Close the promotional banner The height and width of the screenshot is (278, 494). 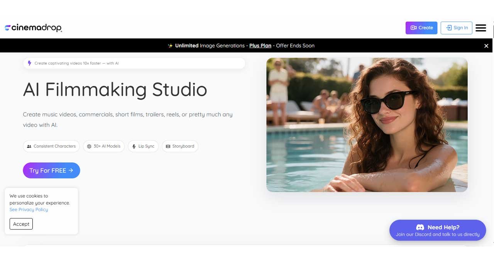click(486, 46)
